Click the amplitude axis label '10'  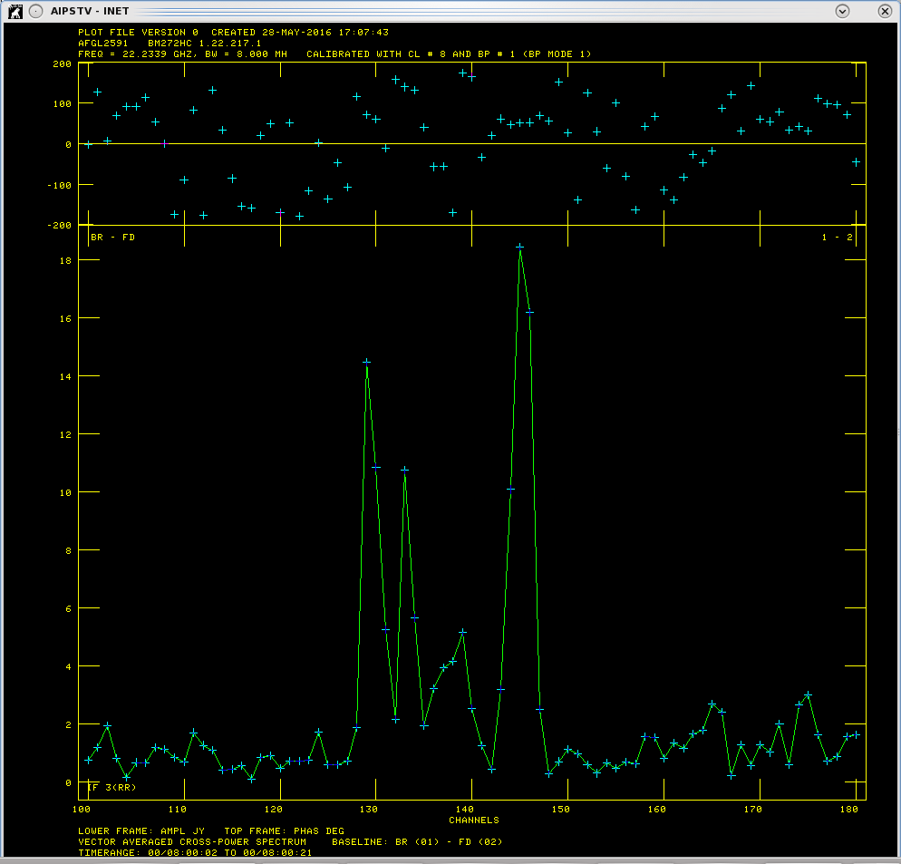65,492
